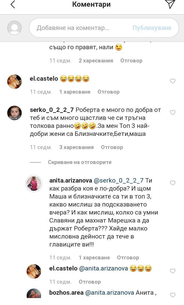Open anita.arizanova's profile avatar
Image resolution: width=184 pixels, height=305 pixels.
click(34, 184)
